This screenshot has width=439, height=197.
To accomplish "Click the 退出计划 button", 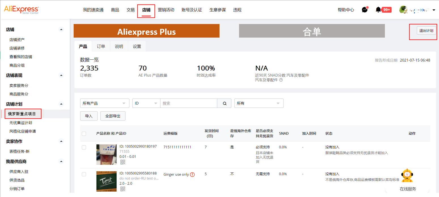I will click(427, 31).
